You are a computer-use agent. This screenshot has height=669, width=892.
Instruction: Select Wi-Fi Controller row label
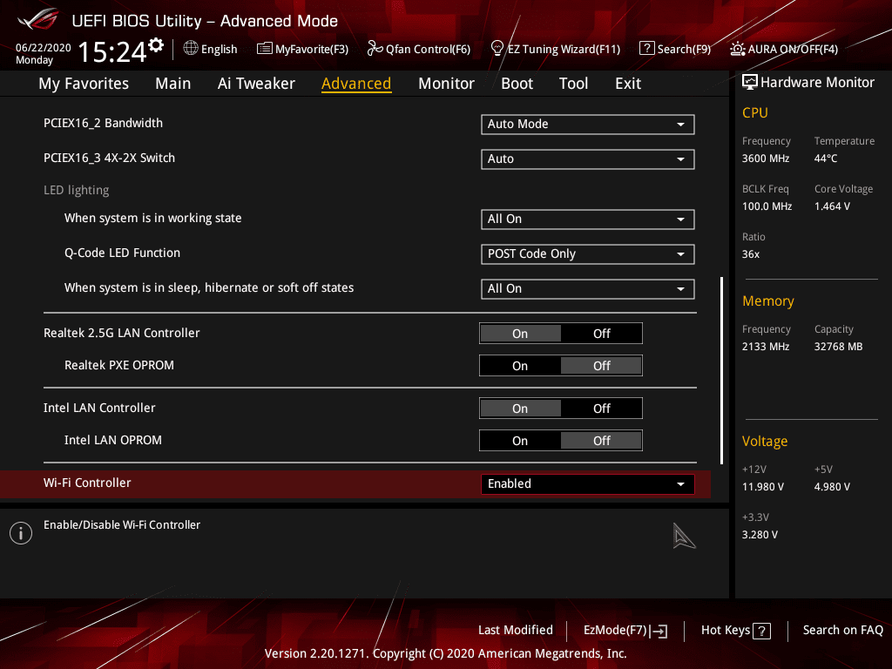[x=87, y=483]
